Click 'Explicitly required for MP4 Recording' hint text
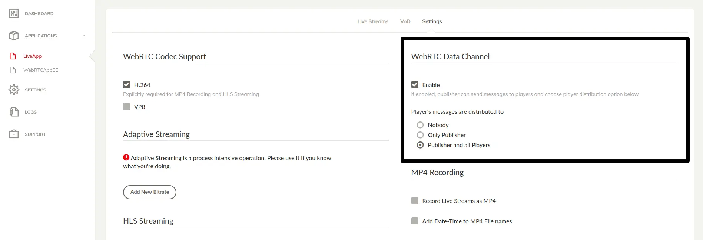This screenshot has height=240, width=703. coord(191,94)
